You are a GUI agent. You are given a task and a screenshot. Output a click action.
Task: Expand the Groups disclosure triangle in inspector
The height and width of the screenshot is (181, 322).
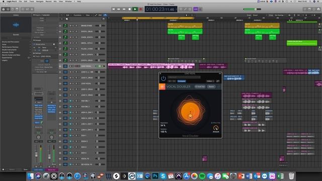[34, 40]
